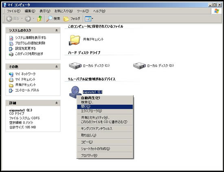Open 共有ドキュメント link in その他 panel
The width and height of the screenshot is (224, 172).
[26, 85]
